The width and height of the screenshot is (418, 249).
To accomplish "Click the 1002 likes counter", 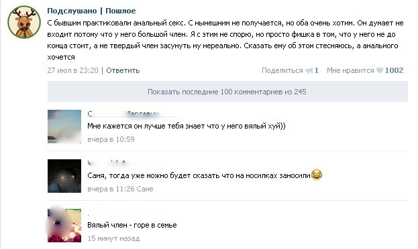I will pos(395,70).
